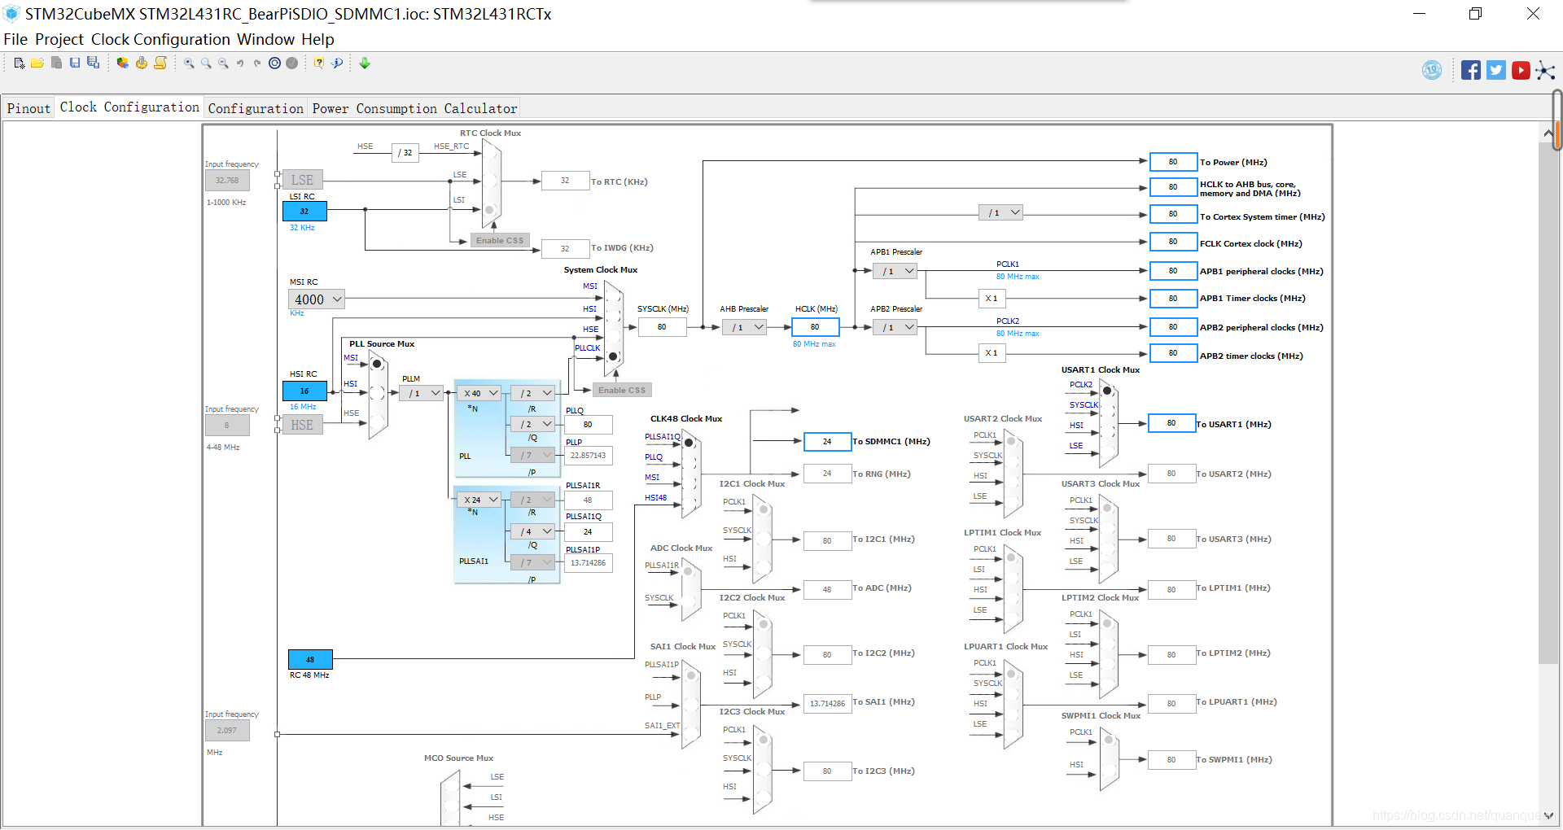This screenshot has width=1563, height=830.
Task: Open the PLL X 40 multiplier dropdown
Action: click(479, 393)
